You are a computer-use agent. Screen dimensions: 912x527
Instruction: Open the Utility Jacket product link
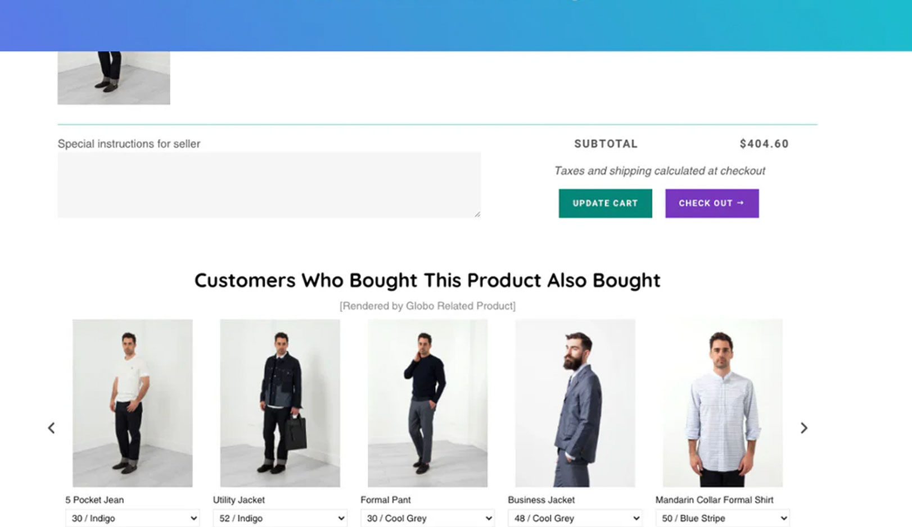coord(238,499)
